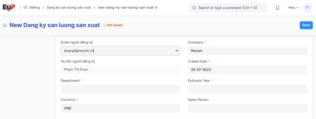Click the Not Saved status indicator
Screen dimensions: 316x119
click(113, 25)
